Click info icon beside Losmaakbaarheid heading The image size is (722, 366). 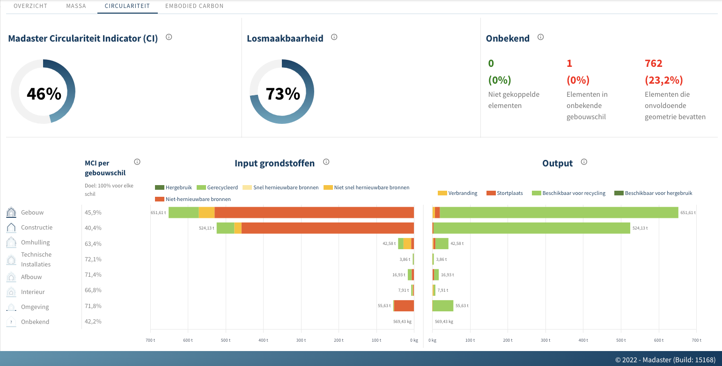pyautogui.click(x=334, y=37)
